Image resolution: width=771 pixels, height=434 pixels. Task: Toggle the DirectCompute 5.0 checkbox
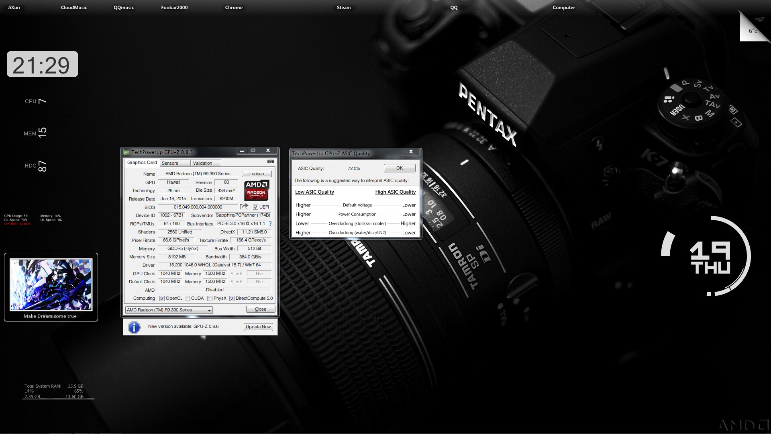point(232,299)
